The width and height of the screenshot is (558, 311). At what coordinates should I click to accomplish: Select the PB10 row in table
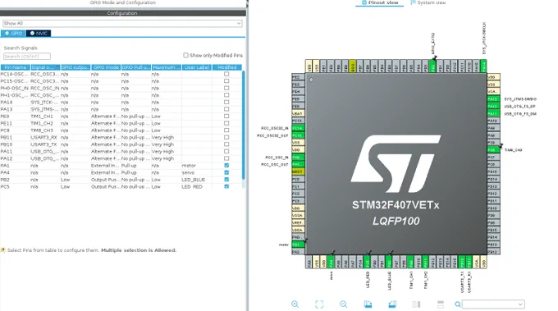click(121, 144)
